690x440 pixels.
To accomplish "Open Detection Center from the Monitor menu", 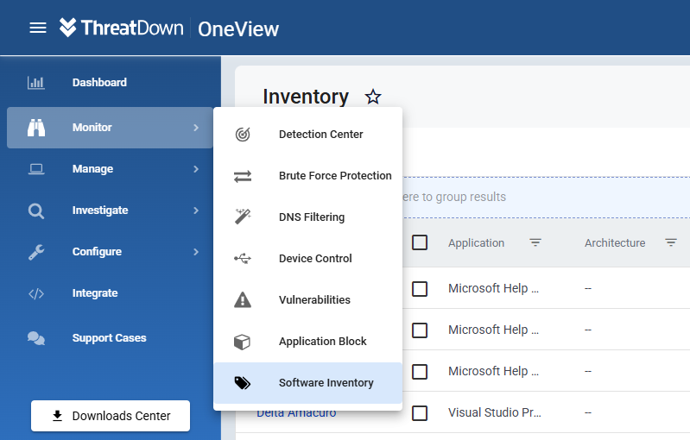I will click(308, 135).
